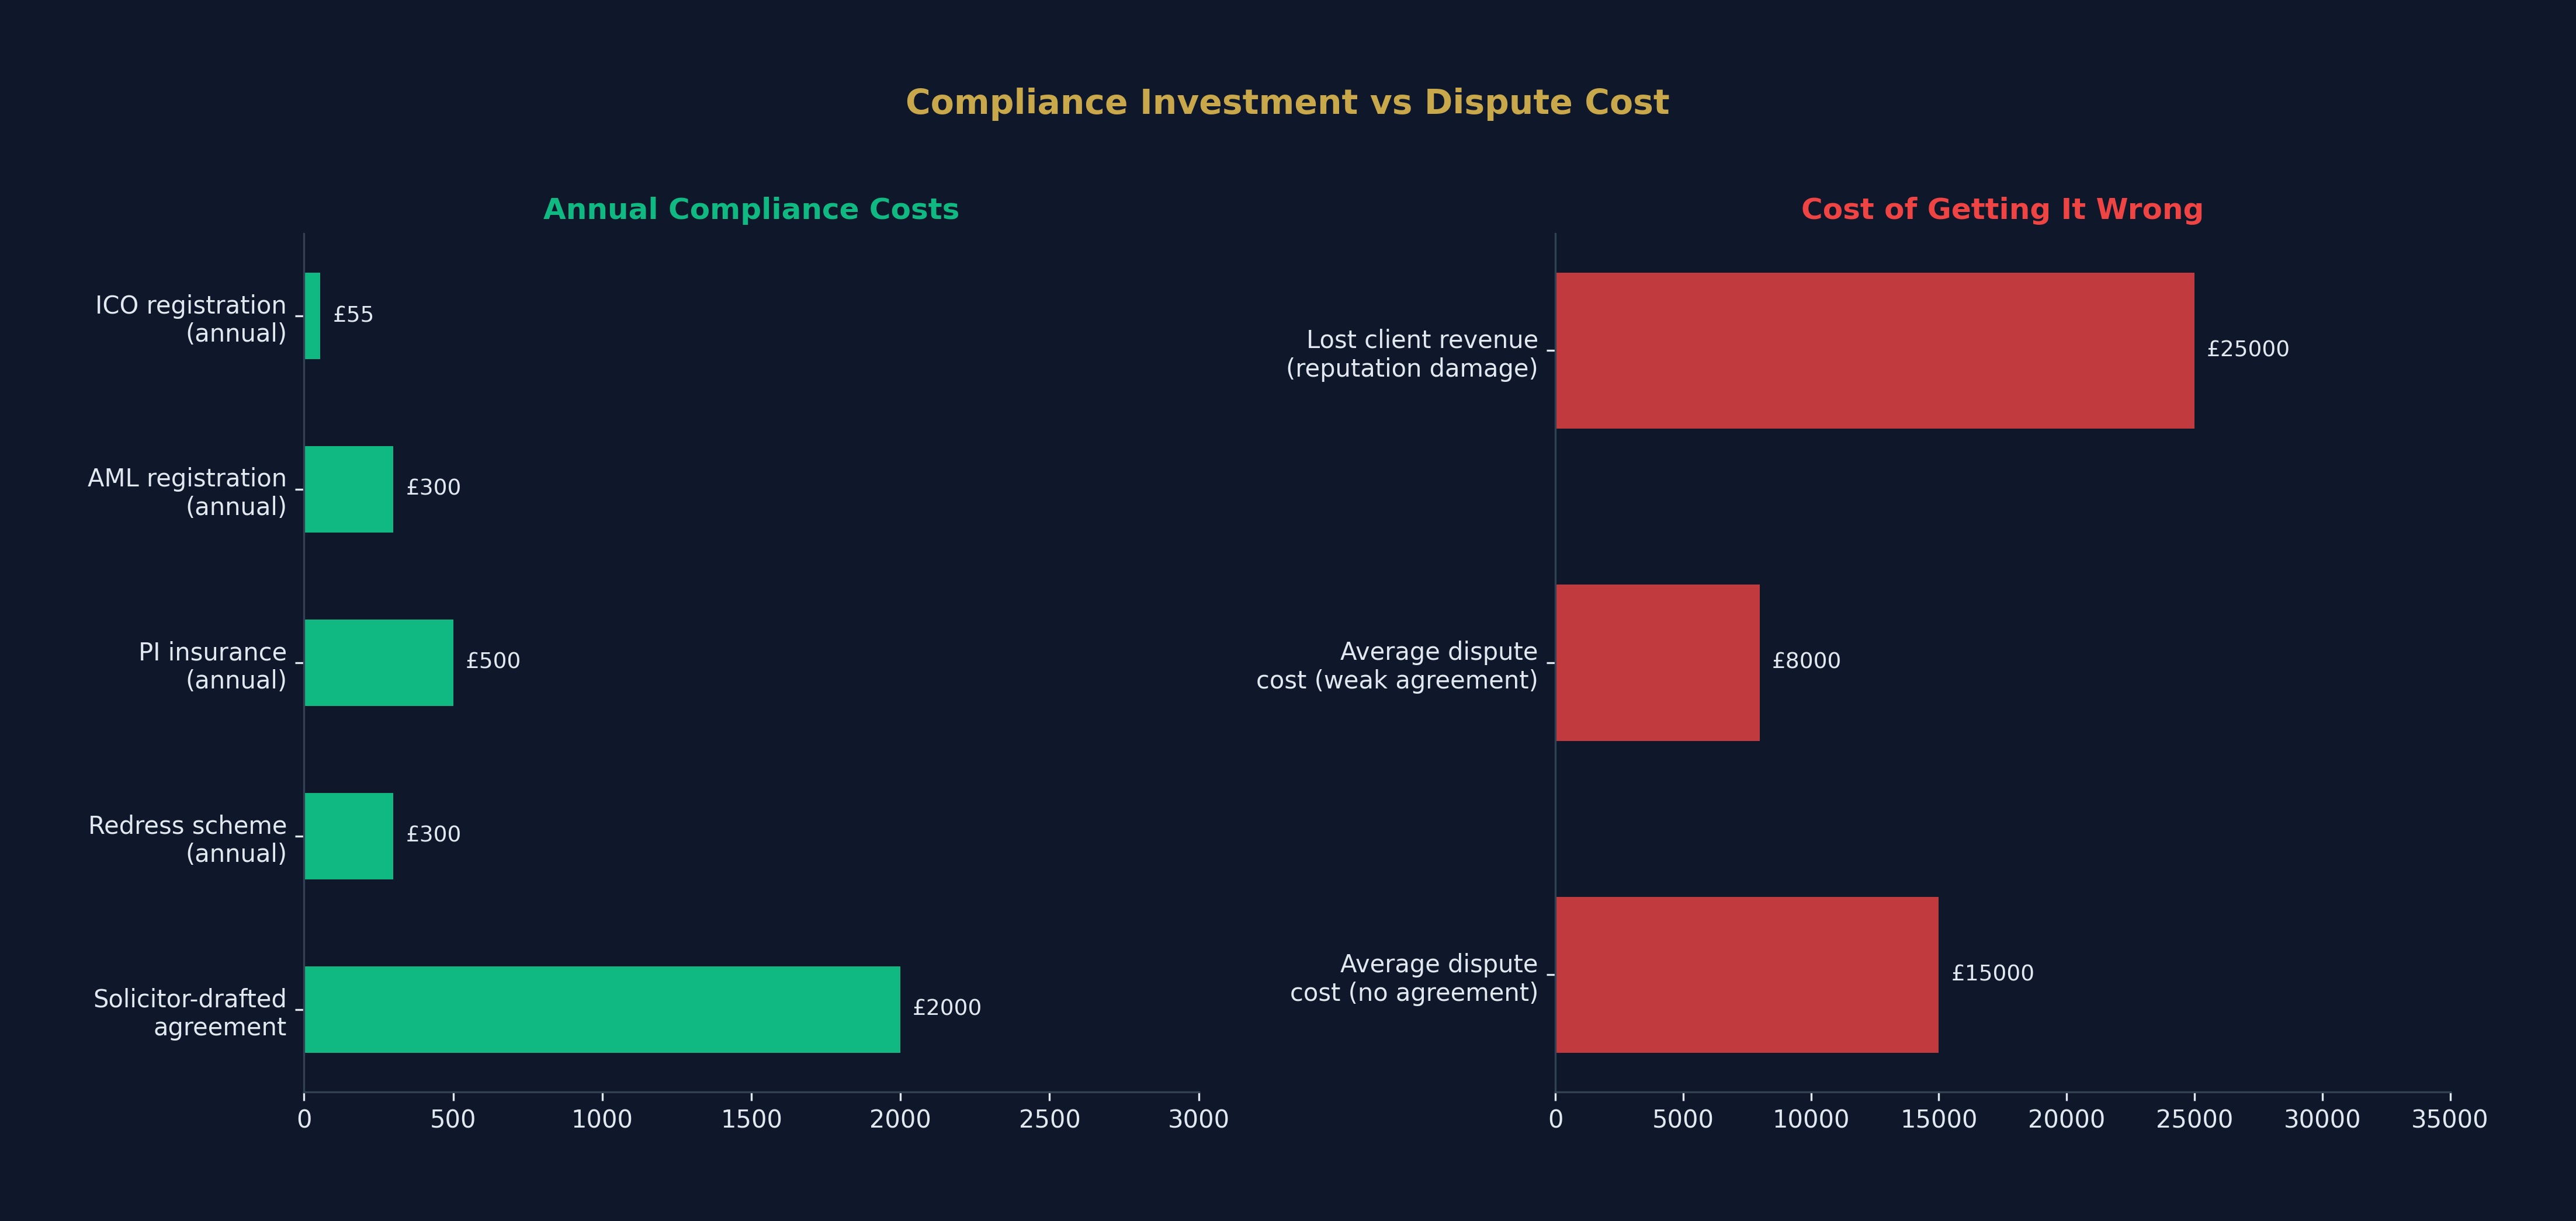Click the 2500 tick on the left axis
The width and height of the screenshot is (2576, 1221).
coord(1050,1120)
